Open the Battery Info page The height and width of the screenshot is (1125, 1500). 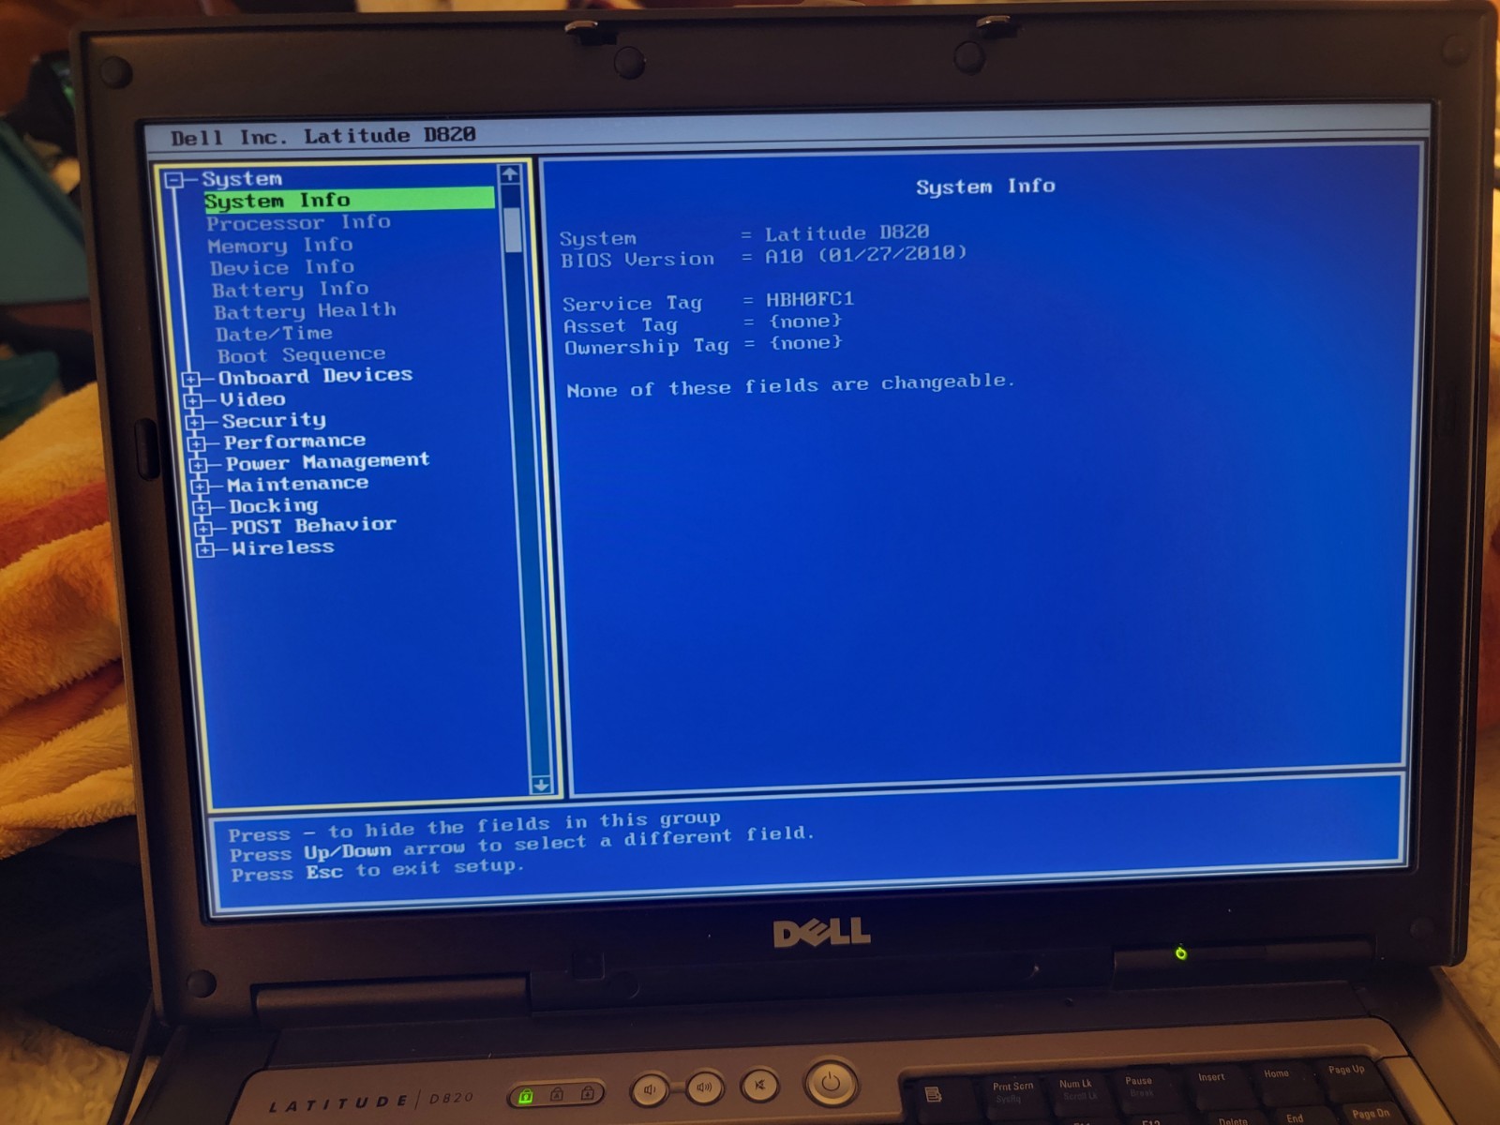click(290, 290)
